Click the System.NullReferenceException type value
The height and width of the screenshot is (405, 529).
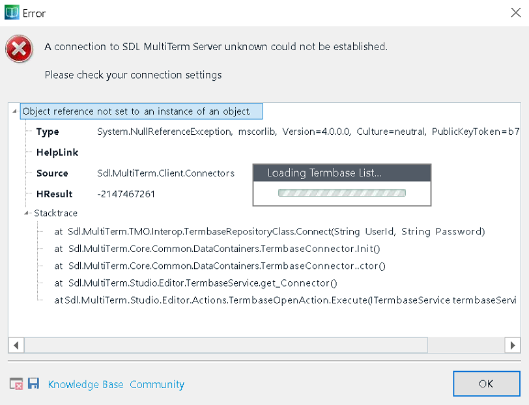click(x=308, y=132)
